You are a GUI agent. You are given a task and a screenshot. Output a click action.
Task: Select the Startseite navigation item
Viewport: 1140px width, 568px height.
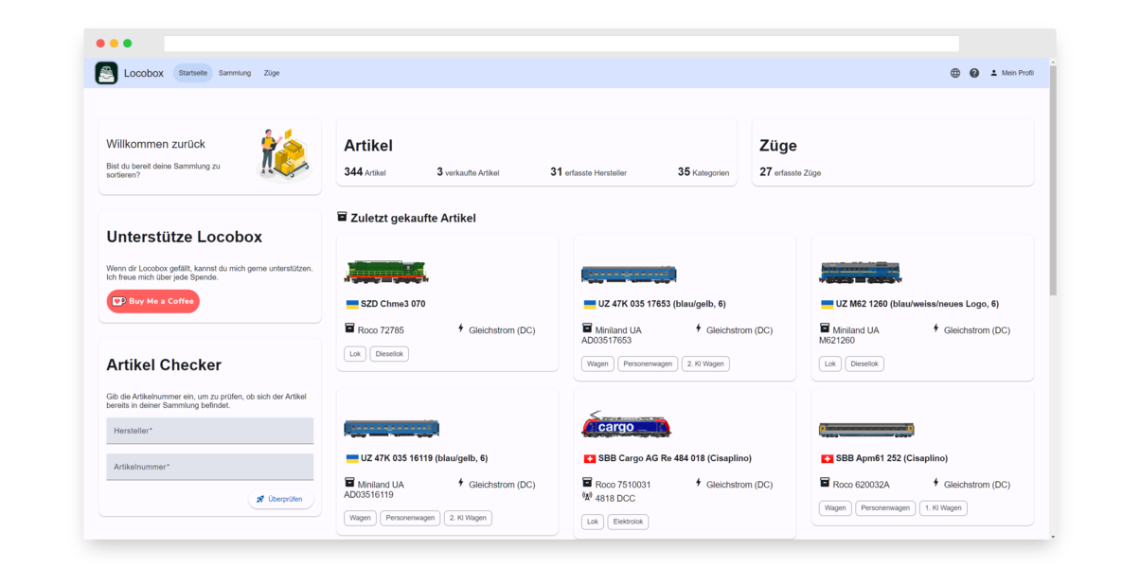point(193,73)
